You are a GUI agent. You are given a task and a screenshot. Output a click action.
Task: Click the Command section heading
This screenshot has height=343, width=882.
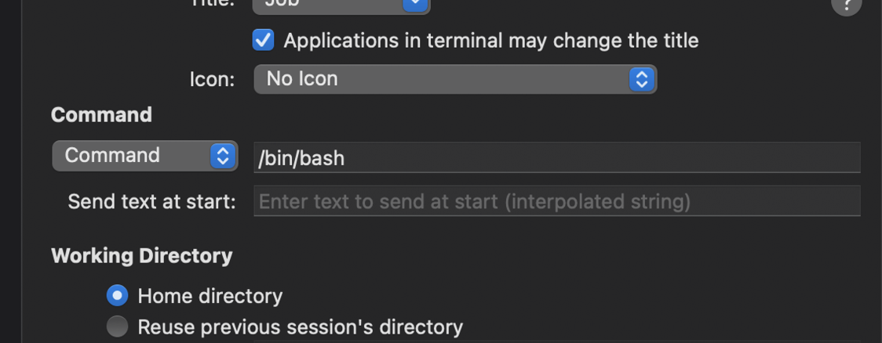(x=101, y=115)
